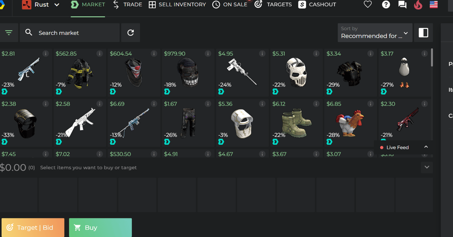This screenshot has height=237, width=453.
Task: Open the help question mark icon
Action: [x=386, y=4]
